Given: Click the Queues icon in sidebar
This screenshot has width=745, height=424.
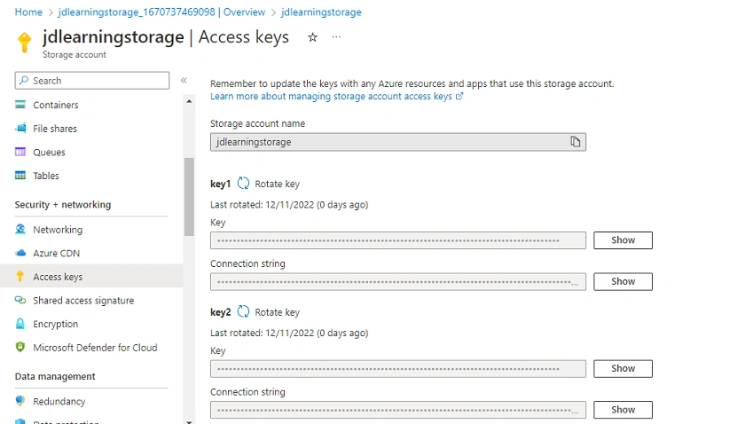Looking at the screenshot, I should (20, 152).
